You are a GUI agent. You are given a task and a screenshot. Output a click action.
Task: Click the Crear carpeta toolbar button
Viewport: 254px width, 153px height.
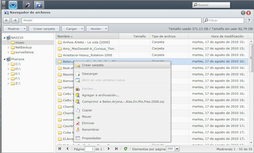tap(44, 29)
